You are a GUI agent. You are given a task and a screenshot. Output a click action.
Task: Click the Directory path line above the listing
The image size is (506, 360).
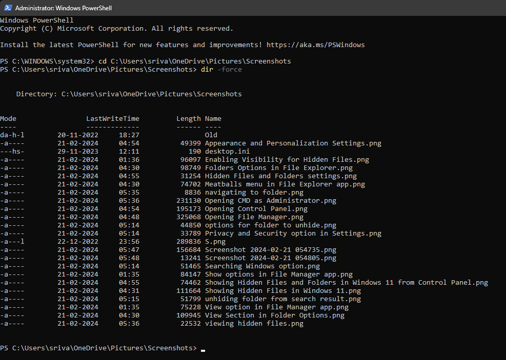click(129, 94)
